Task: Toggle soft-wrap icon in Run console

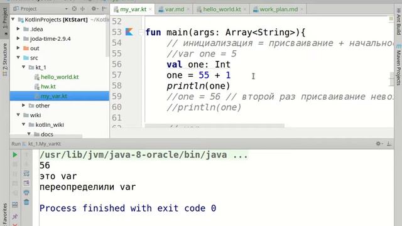Action: click(x=26, y=173)
